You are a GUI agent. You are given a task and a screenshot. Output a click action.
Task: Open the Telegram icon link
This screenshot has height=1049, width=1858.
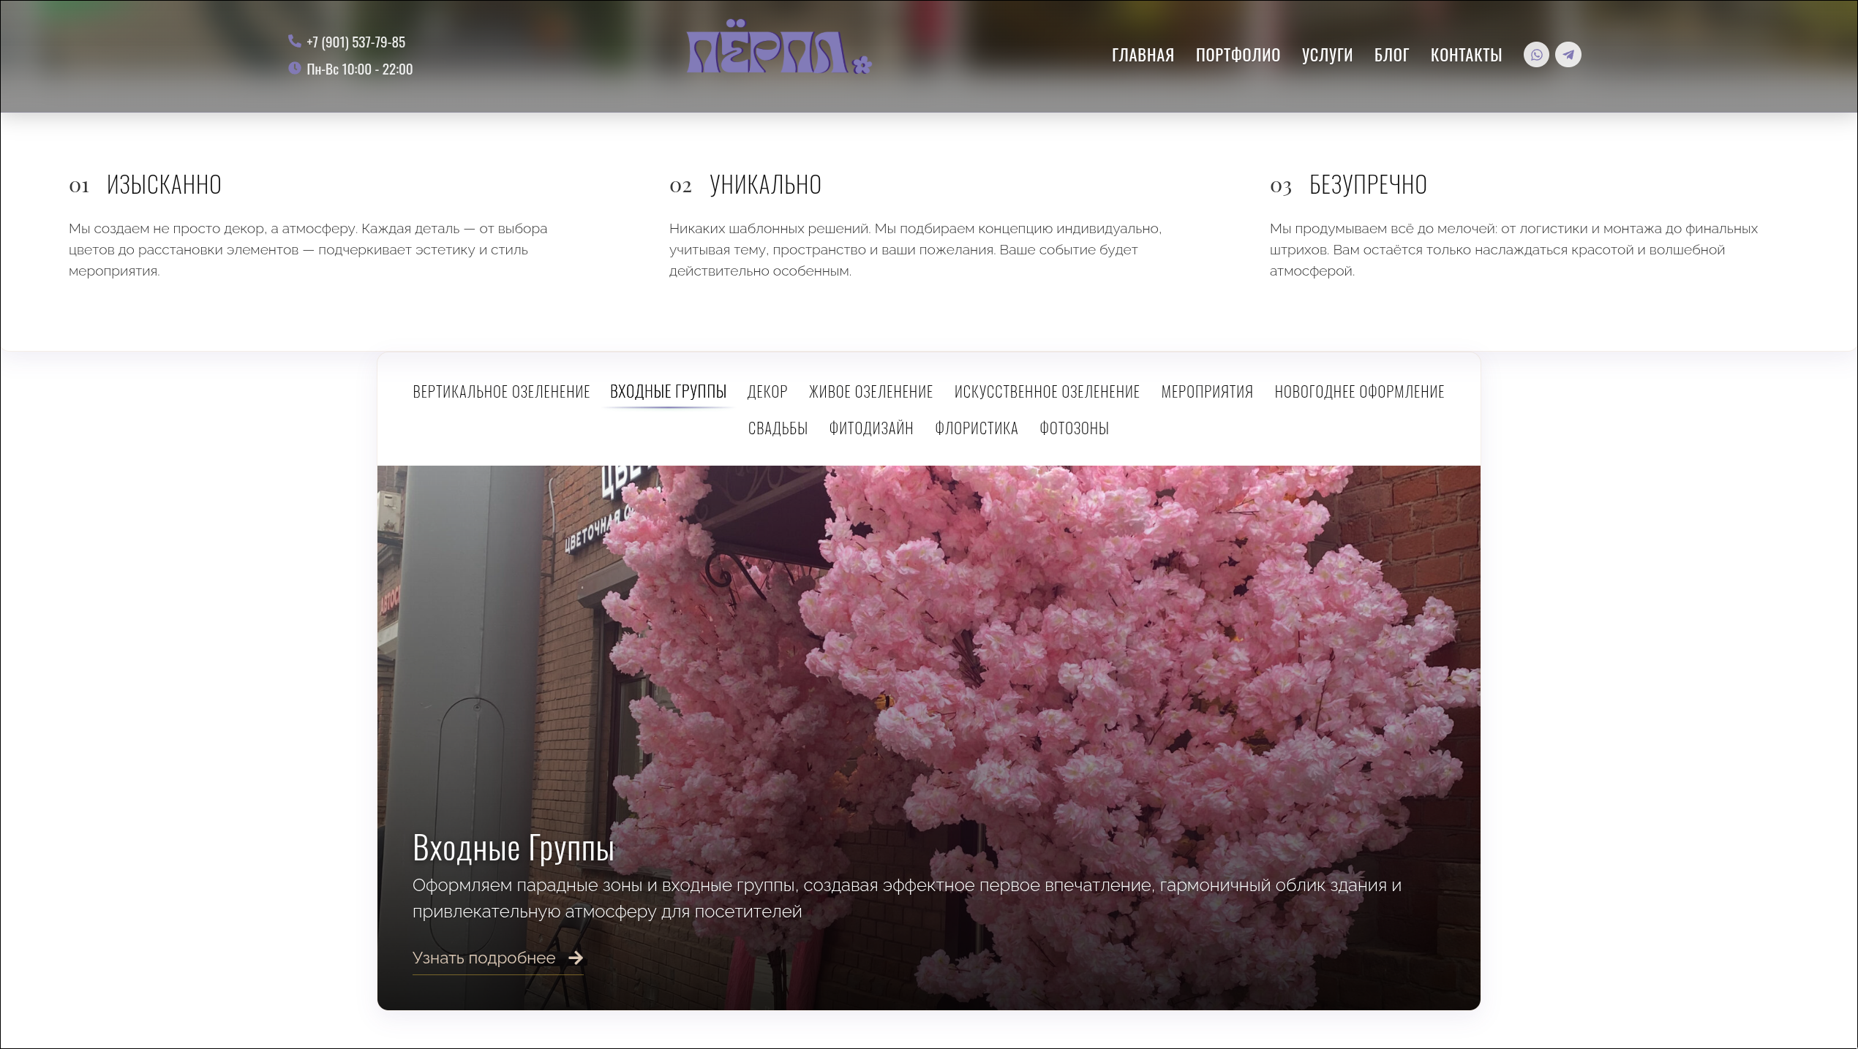tap(1568, 55)
